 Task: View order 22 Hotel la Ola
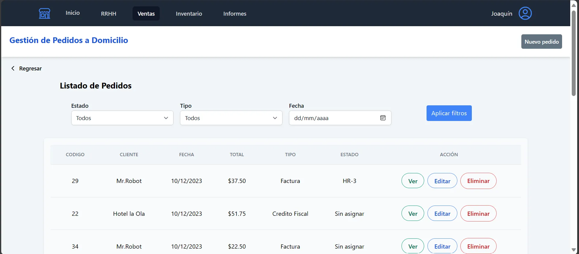(413, 214)
